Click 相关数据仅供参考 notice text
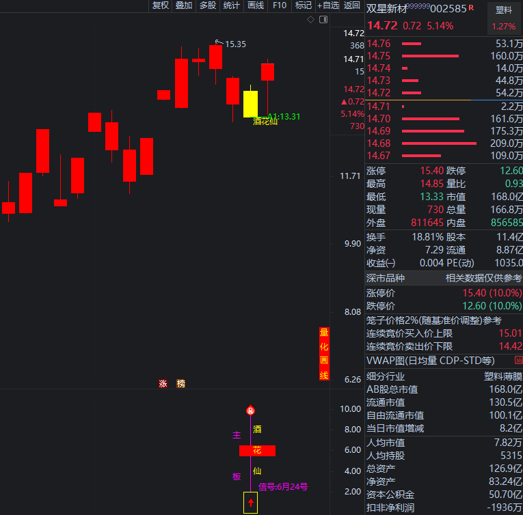Screen dimensions: 523x515 click(x=483, y=278)
